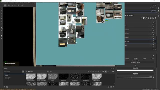
Task: Open Display settings icon in right dock
Action: (x=158, y=8)
